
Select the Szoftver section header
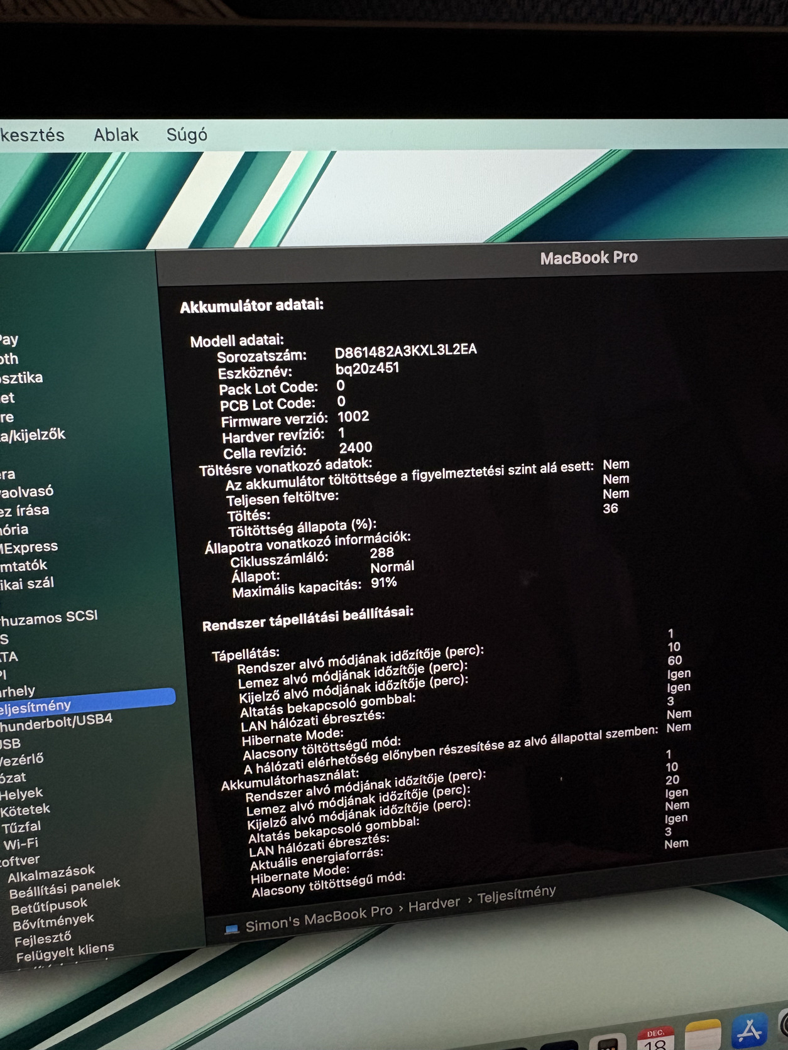(x=20, y=860)
